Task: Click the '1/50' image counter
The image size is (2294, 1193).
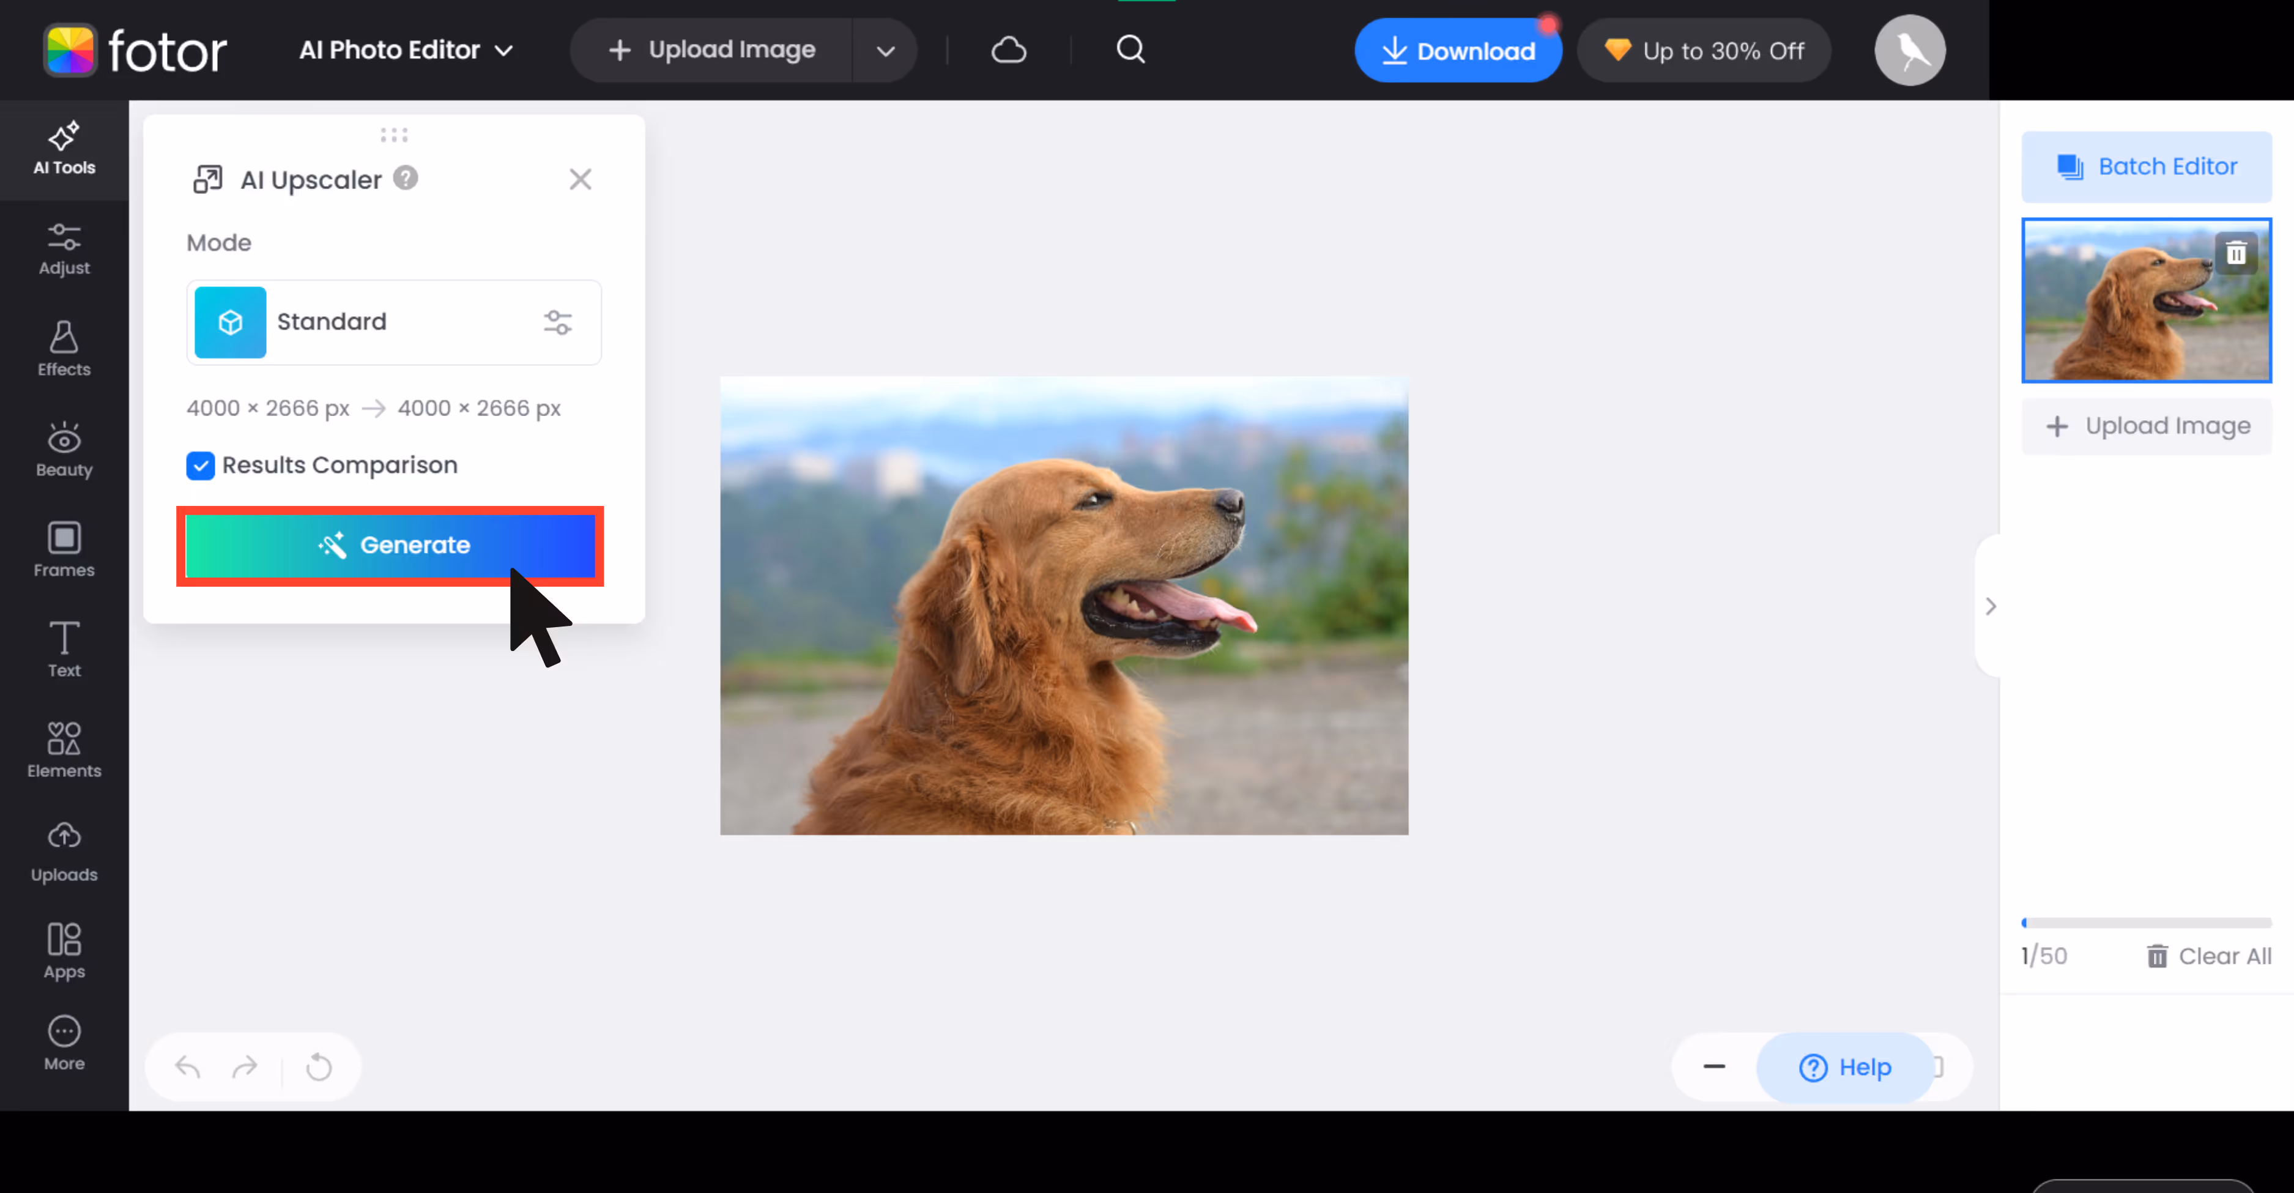Action: tap(2044, 956)
